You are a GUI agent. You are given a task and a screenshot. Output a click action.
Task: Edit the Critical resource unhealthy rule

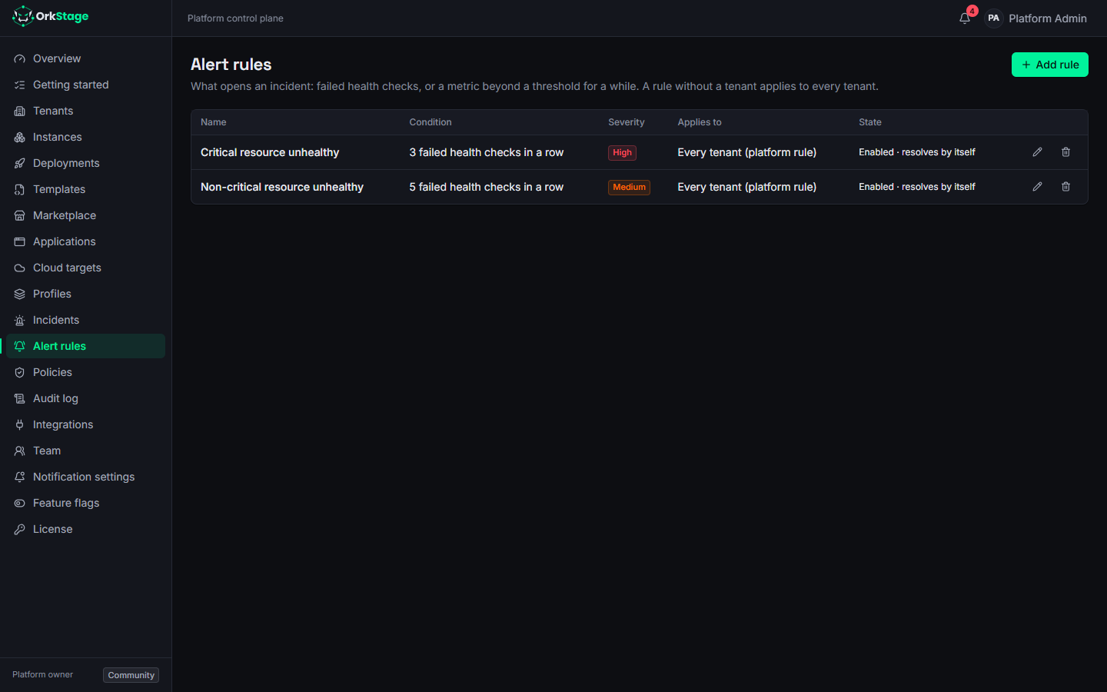pyautogui.click(x=1037, y=152)
